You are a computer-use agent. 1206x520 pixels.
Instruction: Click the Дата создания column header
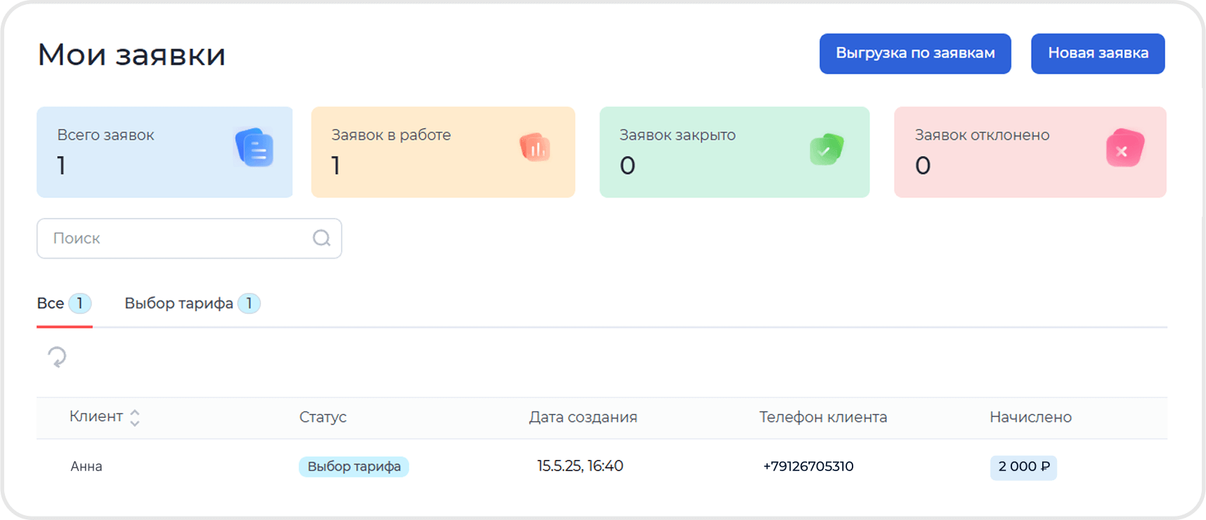click(583, 417)
